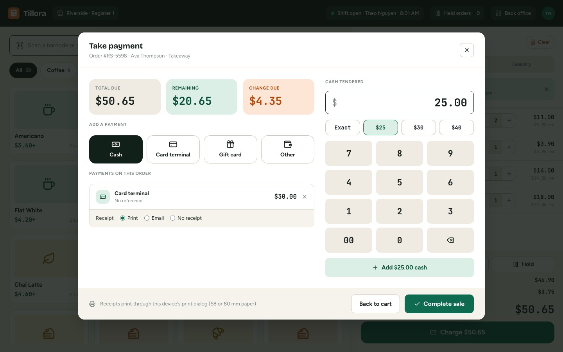Screen dimensions: 563x352
Task: Click the Shift open status pill
Action: [375, 13]
